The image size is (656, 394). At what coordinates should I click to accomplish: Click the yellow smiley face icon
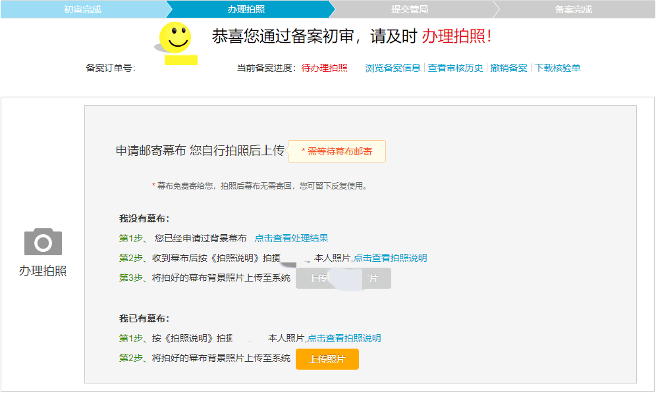pos(175,37)
